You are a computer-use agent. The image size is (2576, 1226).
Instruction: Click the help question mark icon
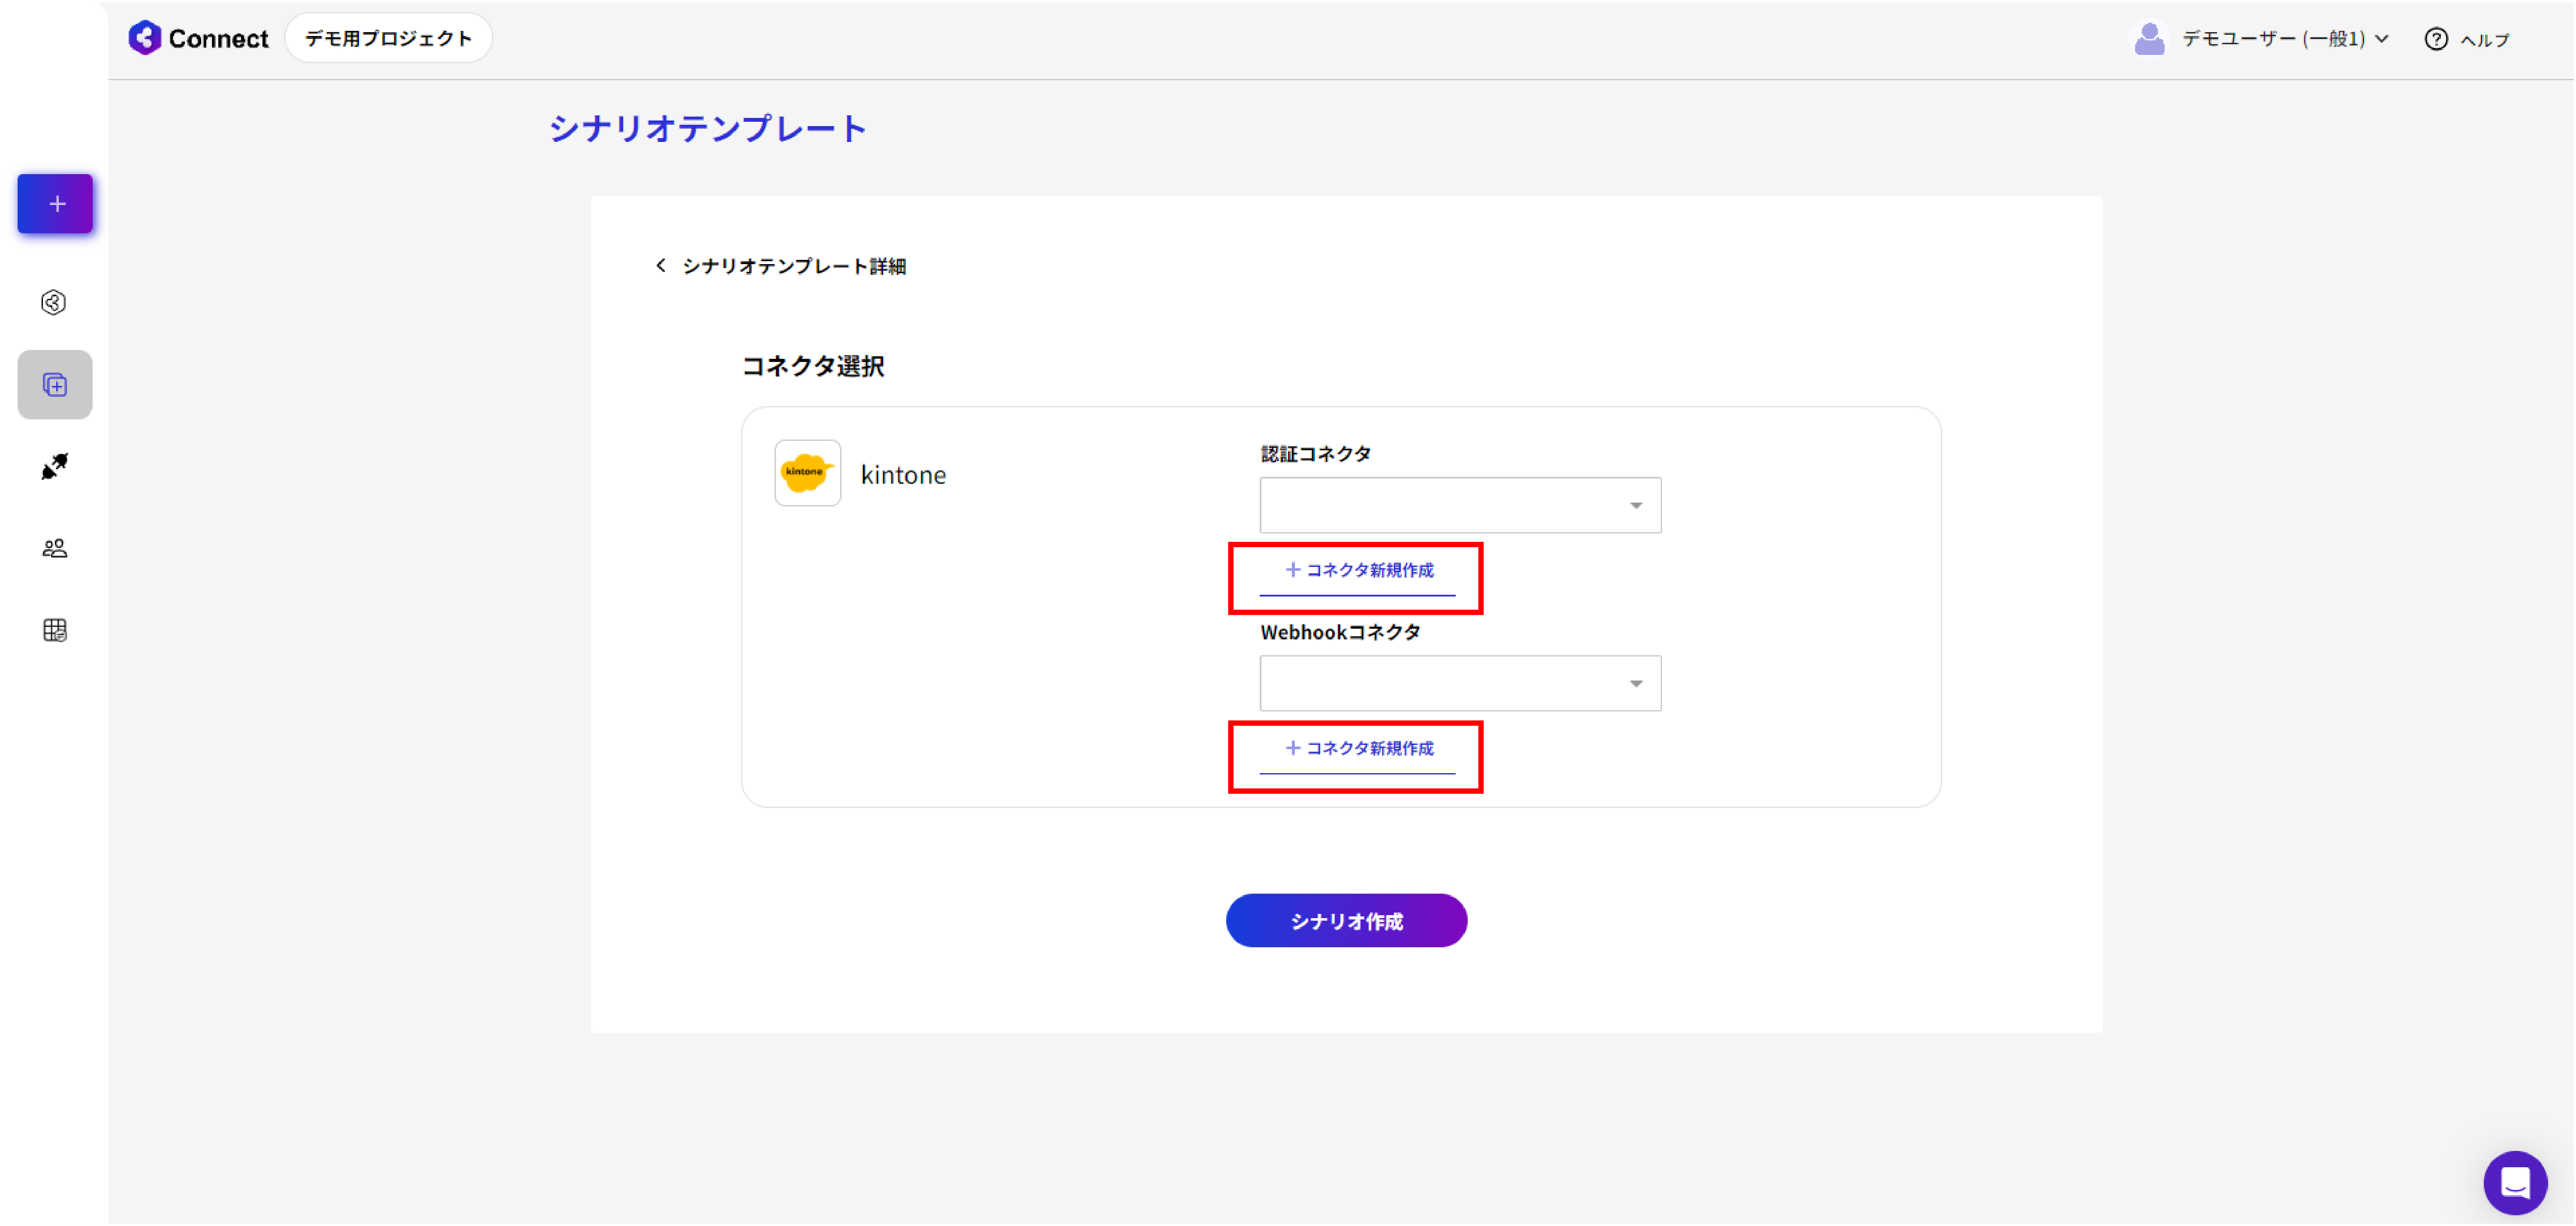(2436, 39)
